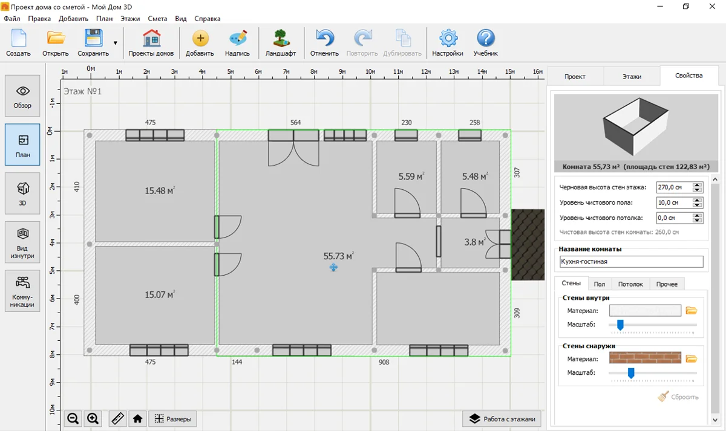Open the Справка menu

208,19
